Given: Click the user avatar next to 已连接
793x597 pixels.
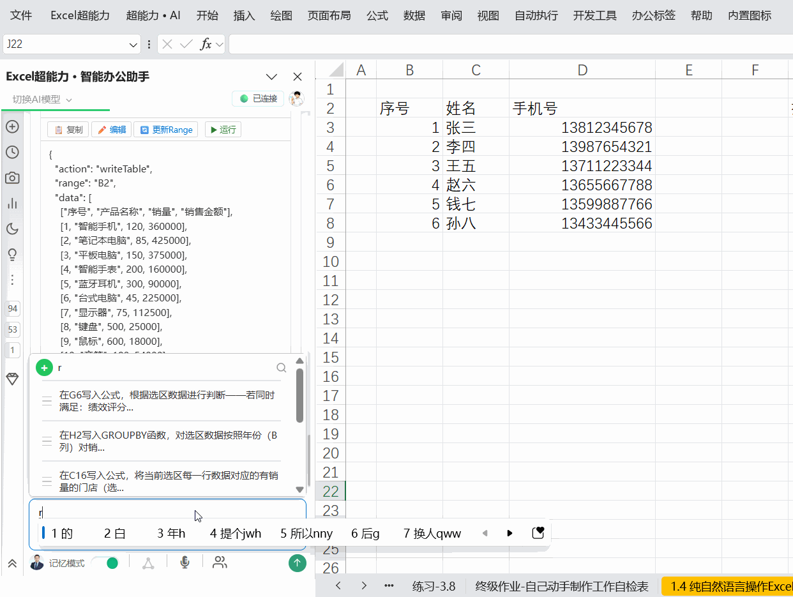Looking at the screenshot, I should pyautogui.click(x=296, y=98).
